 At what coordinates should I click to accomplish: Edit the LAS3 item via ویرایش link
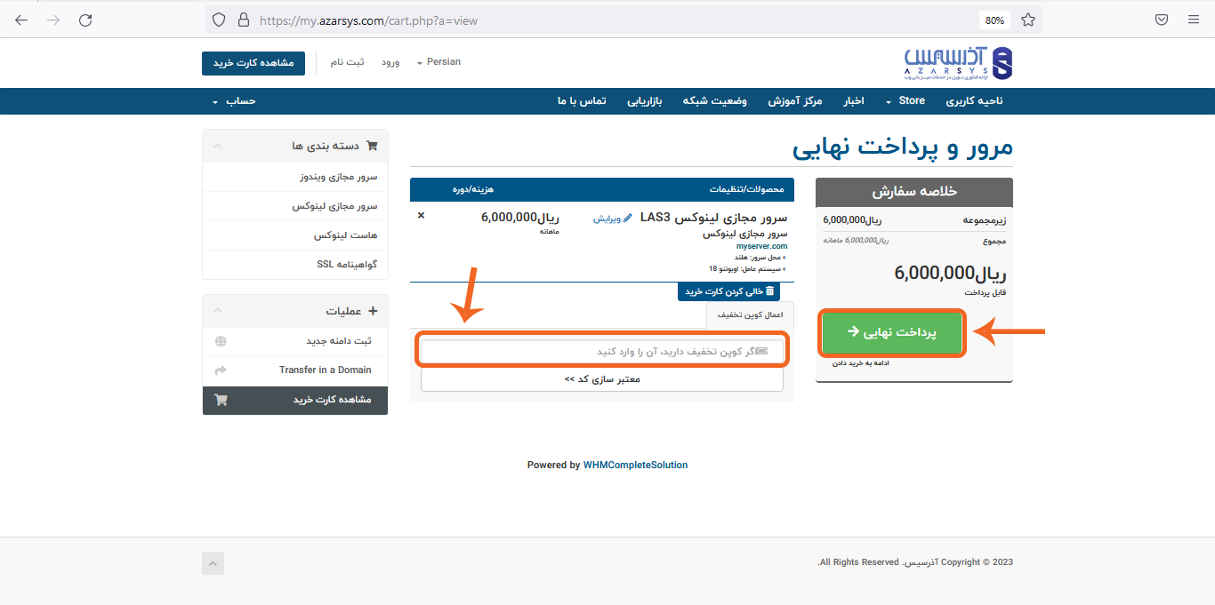[x=613, y=219]
